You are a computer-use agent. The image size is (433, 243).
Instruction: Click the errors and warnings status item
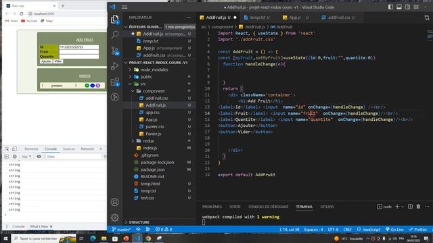point(164,230)
